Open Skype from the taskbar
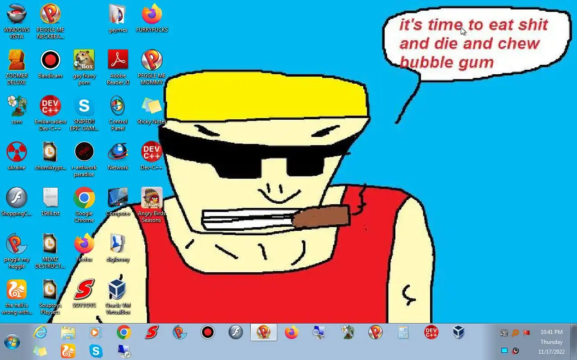 (x=96, y=351)
